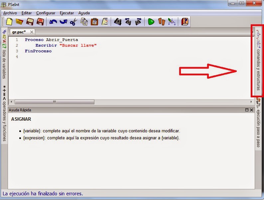Click the ASIGNAR heading in quick help
Screen dimensions: 264x200
tap(21, 119)
